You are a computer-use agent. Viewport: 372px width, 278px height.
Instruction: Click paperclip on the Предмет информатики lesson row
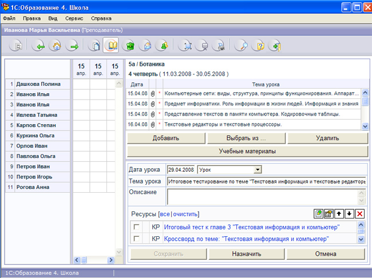point(153,104)
